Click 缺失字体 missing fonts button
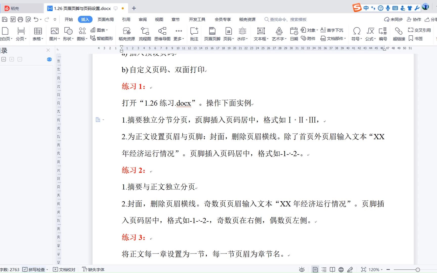Viewport: 437px width, 273px height. [x=93, y=270]
